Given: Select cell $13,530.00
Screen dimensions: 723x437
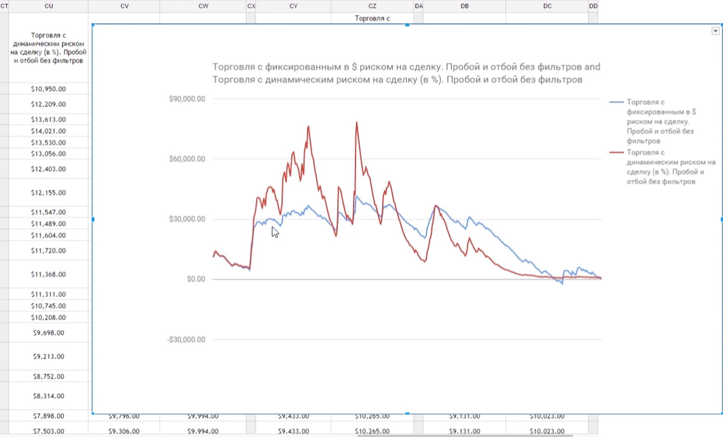Looking at the screenshot, I should coord(49,142).
